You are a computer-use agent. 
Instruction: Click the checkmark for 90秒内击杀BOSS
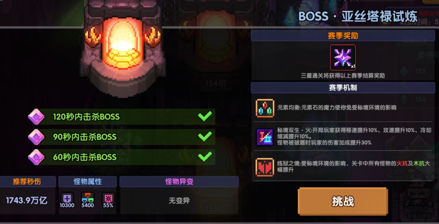[205, 137]
